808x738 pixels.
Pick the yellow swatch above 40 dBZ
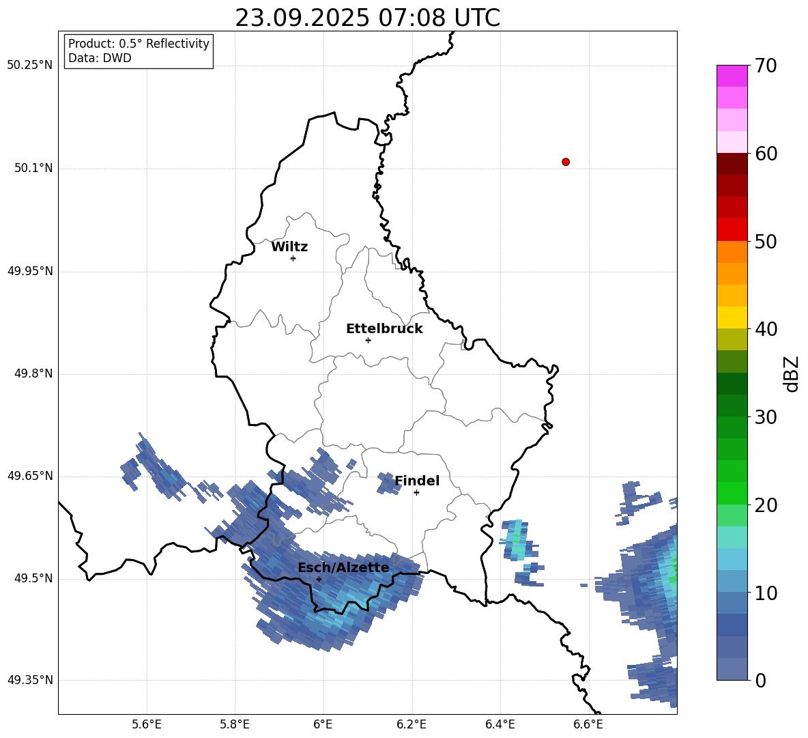click(732, 317)
